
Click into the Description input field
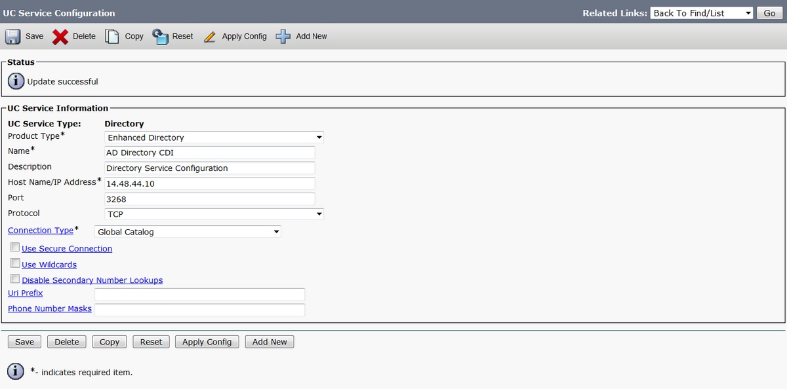coord(210,168)
